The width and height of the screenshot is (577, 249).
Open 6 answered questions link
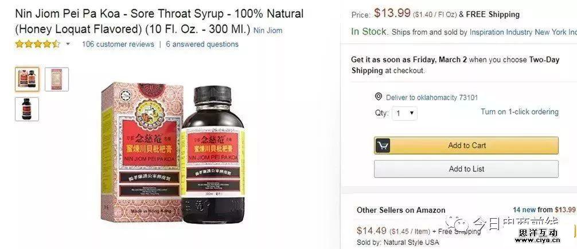[202, 45]
